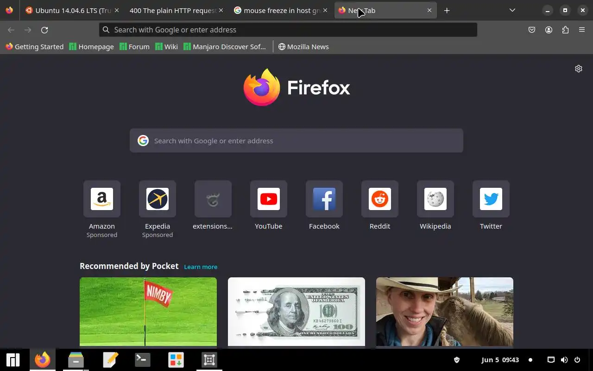593x371 pixels.
Task: Click the shield tray icon
Action: (457, 360)
